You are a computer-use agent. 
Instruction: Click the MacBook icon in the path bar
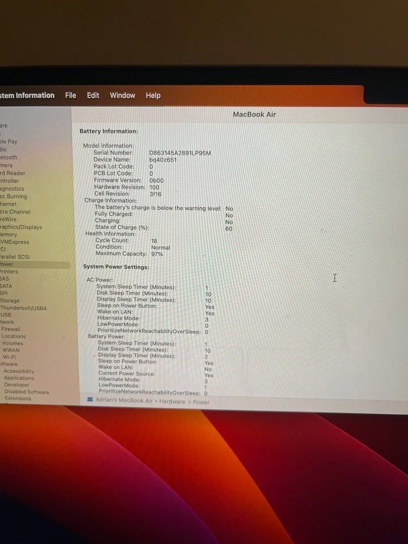(90, 399)
